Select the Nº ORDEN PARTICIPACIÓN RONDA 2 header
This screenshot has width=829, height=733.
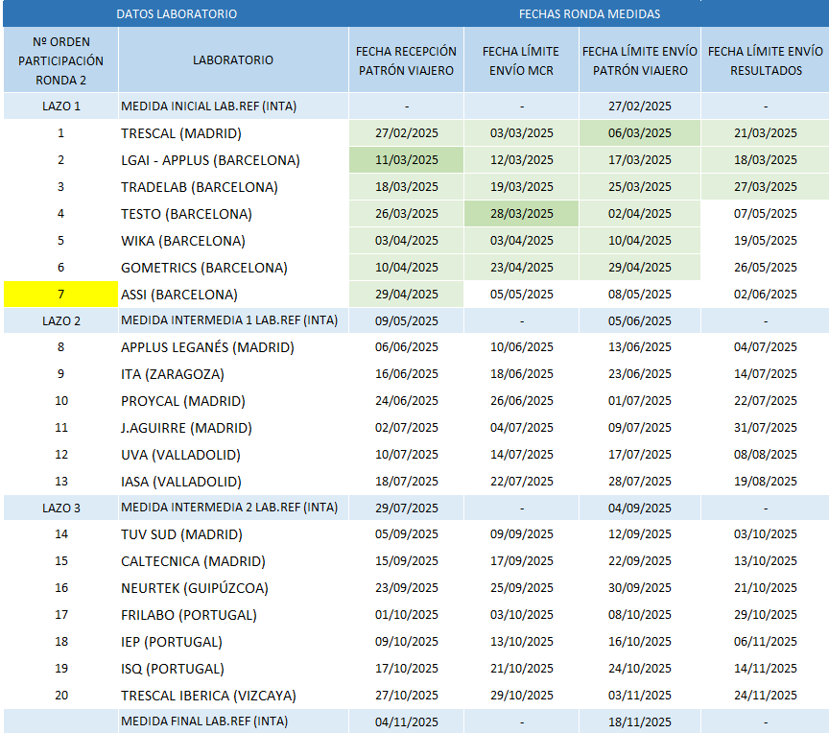(x=60, y=60)
